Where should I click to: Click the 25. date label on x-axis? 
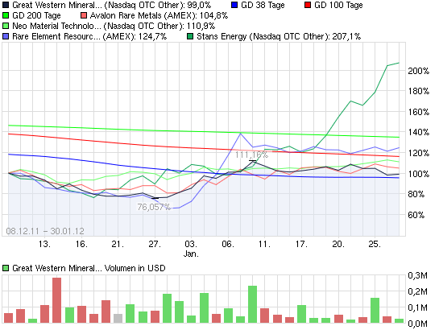click(375, 244)
